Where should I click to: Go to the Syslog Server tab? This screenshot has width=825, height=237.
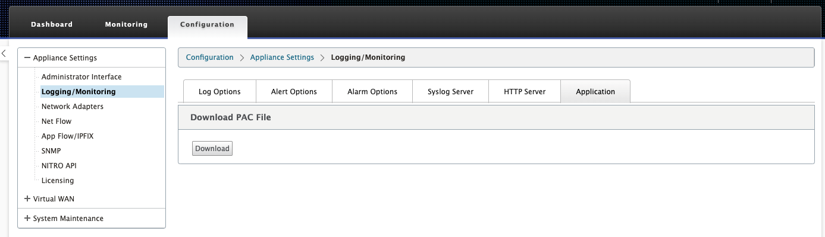pyautogui.click(x=450, y=92)
